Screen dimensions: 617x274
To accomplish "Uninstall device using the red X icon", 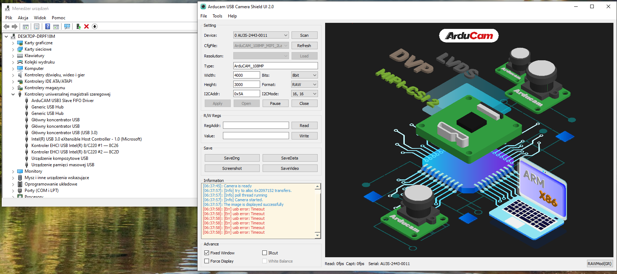I will 86,26.
